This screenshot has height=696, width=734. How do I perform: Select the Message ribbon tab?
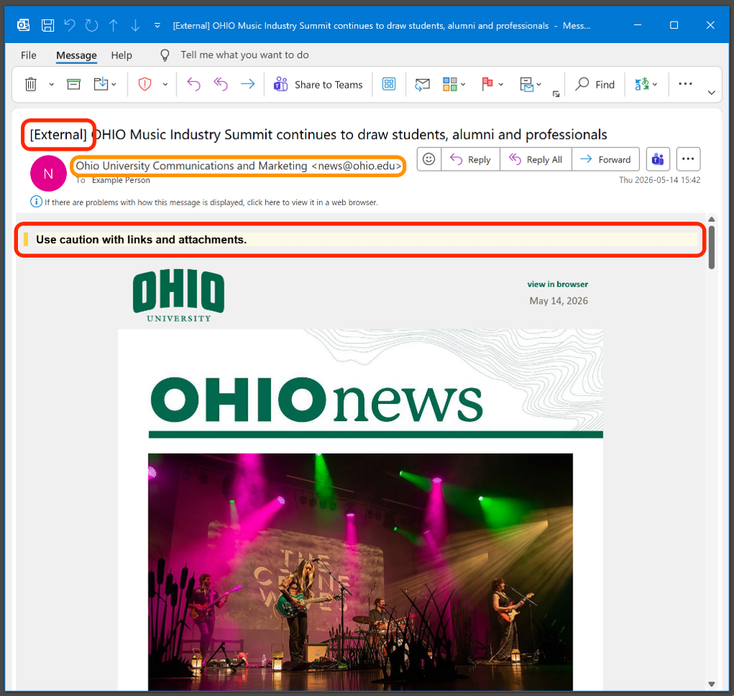[x=76, y=55]
